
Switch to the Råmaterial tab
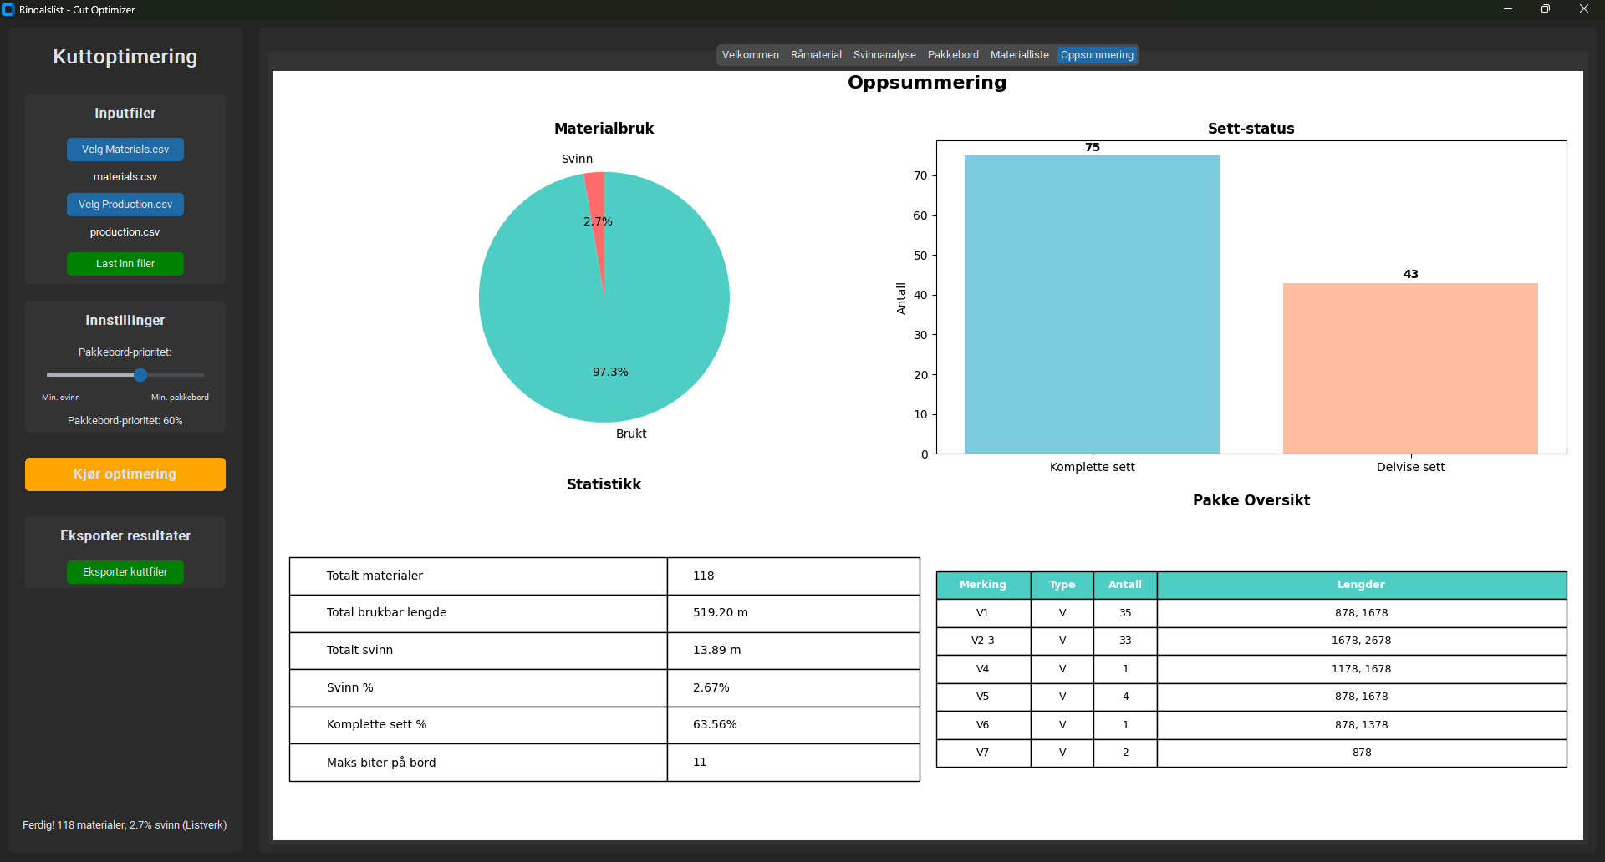[x=816, y=55]
